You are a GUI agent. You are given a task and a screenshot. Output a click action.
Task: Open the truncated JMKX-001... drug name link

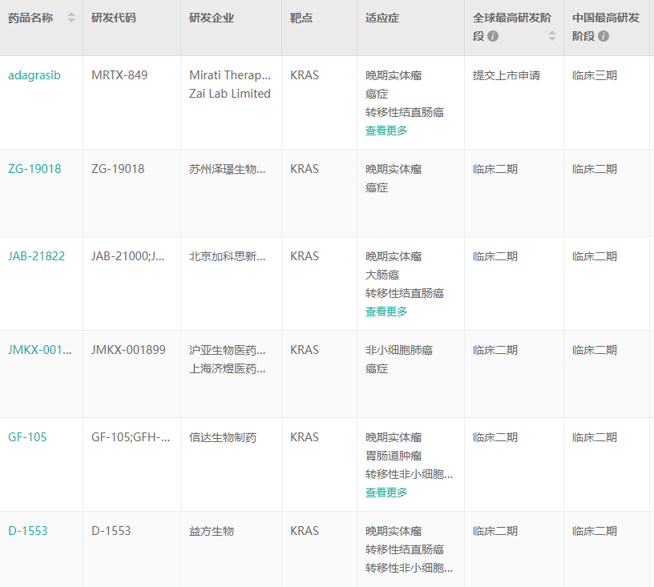pos(40,350)
